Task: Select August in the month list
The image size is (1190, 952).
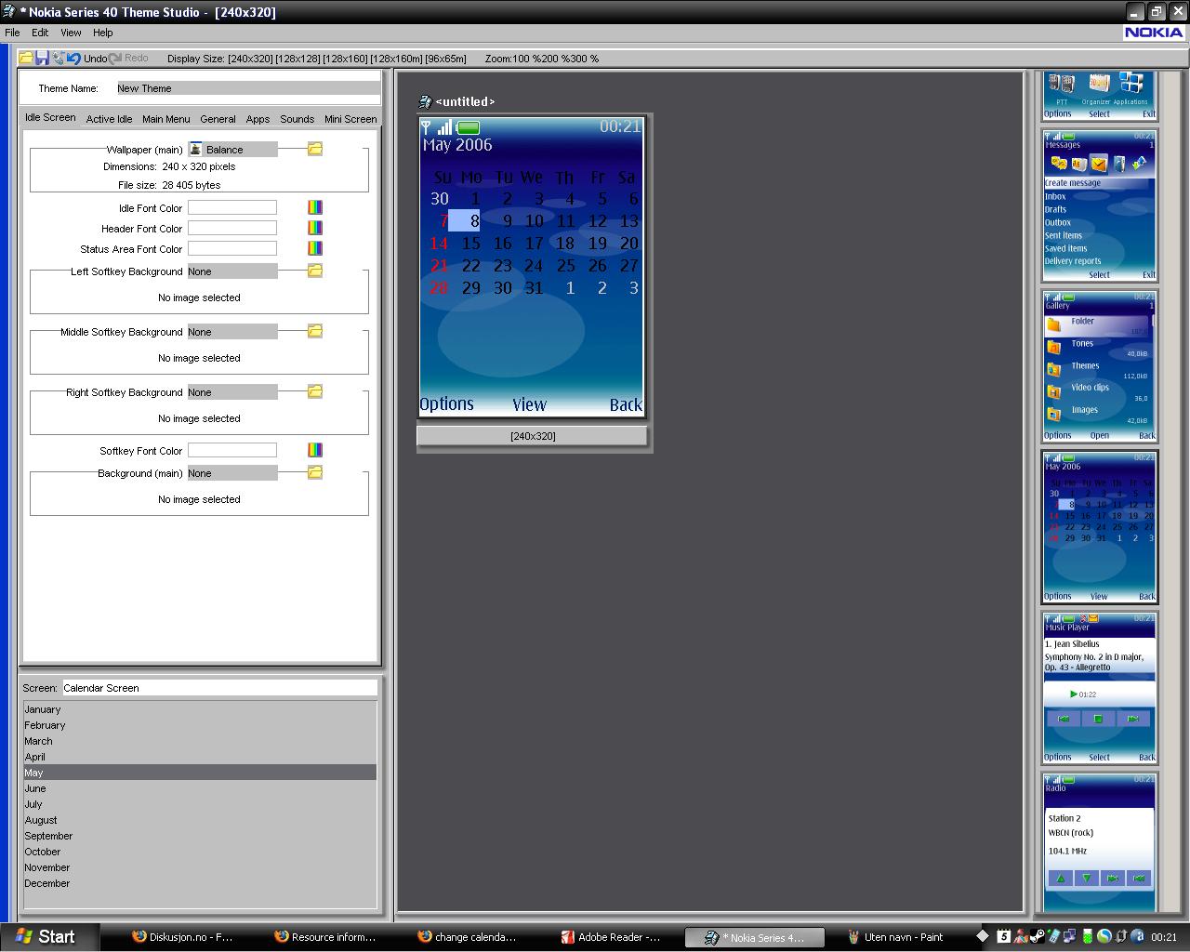Action: coord(200,820)
